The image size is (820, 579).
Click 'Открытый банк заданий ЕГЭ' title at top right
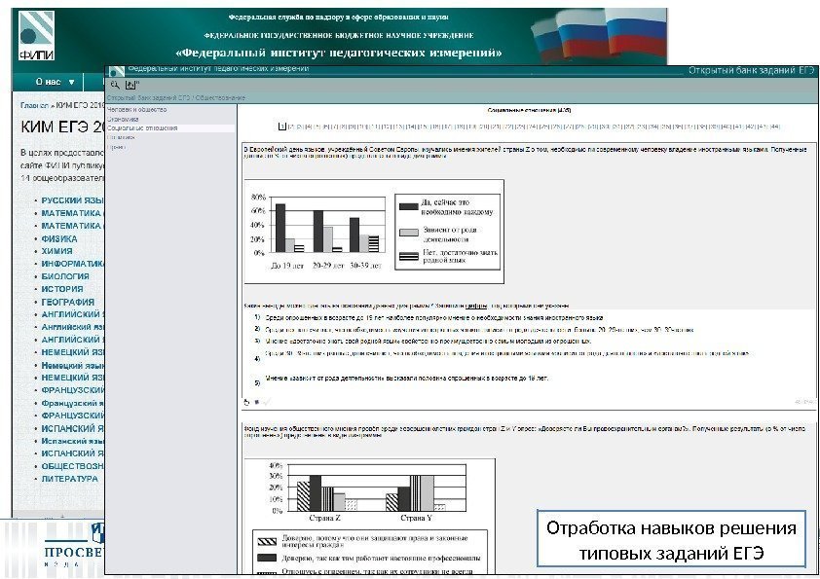(x=751, y=70)
